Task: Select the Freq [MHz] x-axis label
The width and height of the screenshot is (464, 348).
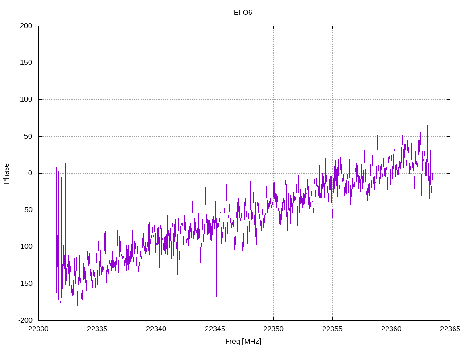Action: (x=243, y=342)
